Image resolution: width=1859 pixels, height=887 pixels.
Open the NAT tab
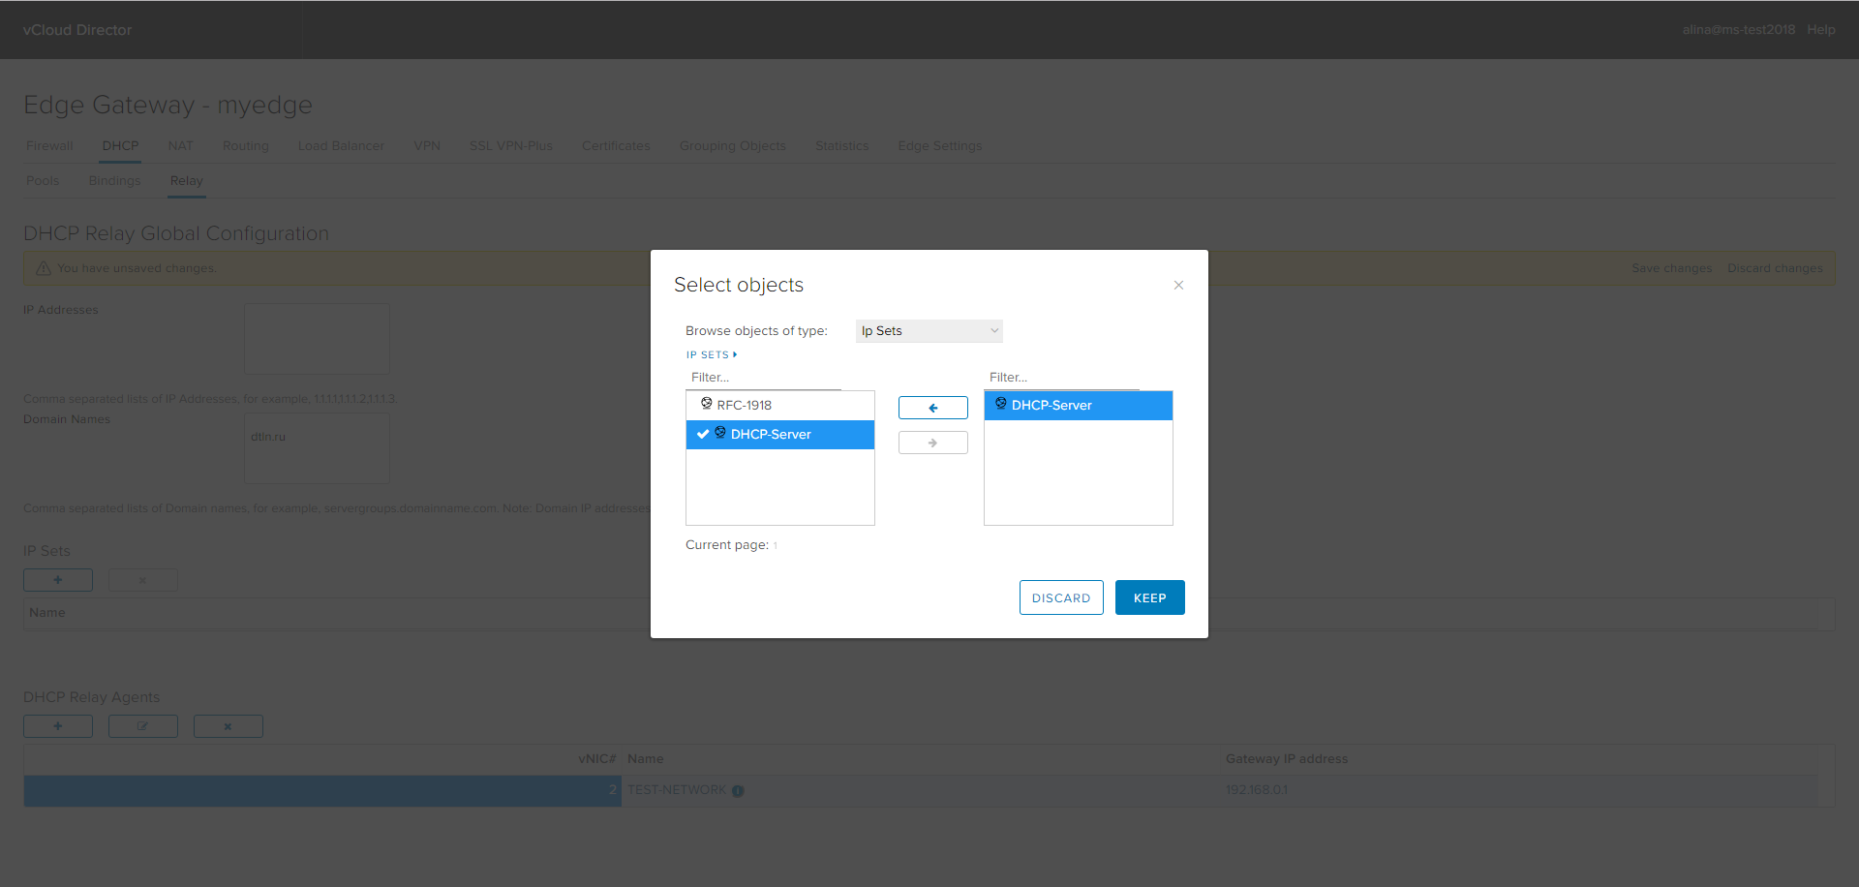click(x=180, y=145)
